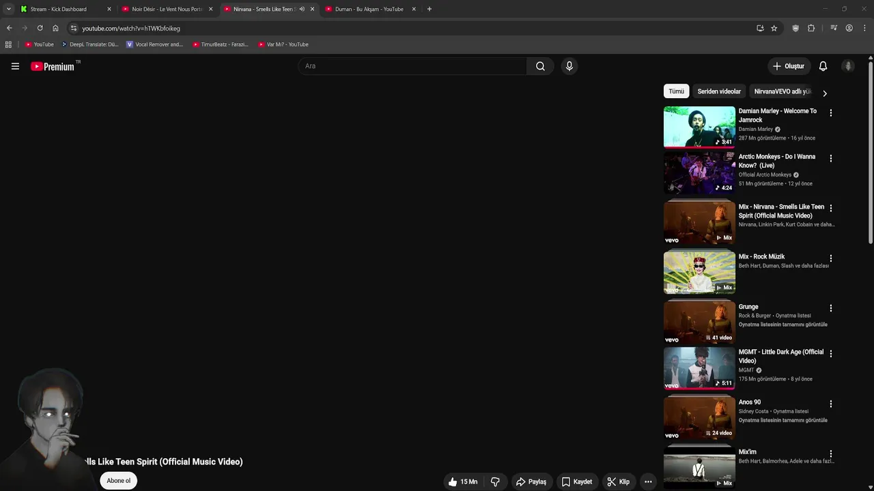
Task: Close the Stream - Kick Dashboard tab
Action: click(x=109, y=9)
